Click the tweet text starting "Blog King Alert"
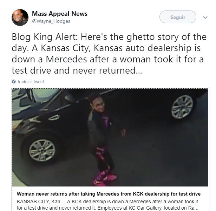Screen dimensions: 216x211 point(109,54)
